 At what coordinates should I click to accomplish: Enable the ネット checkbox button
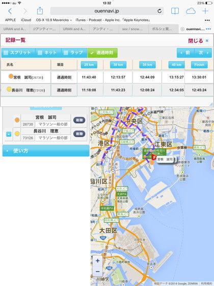coord(48,53)
